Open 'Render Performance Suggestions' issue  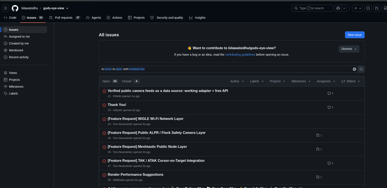[136, 175]
